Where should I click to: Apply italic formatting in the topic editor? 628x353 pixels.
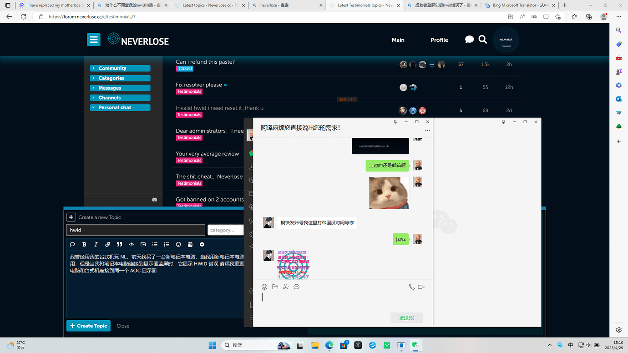96,244
